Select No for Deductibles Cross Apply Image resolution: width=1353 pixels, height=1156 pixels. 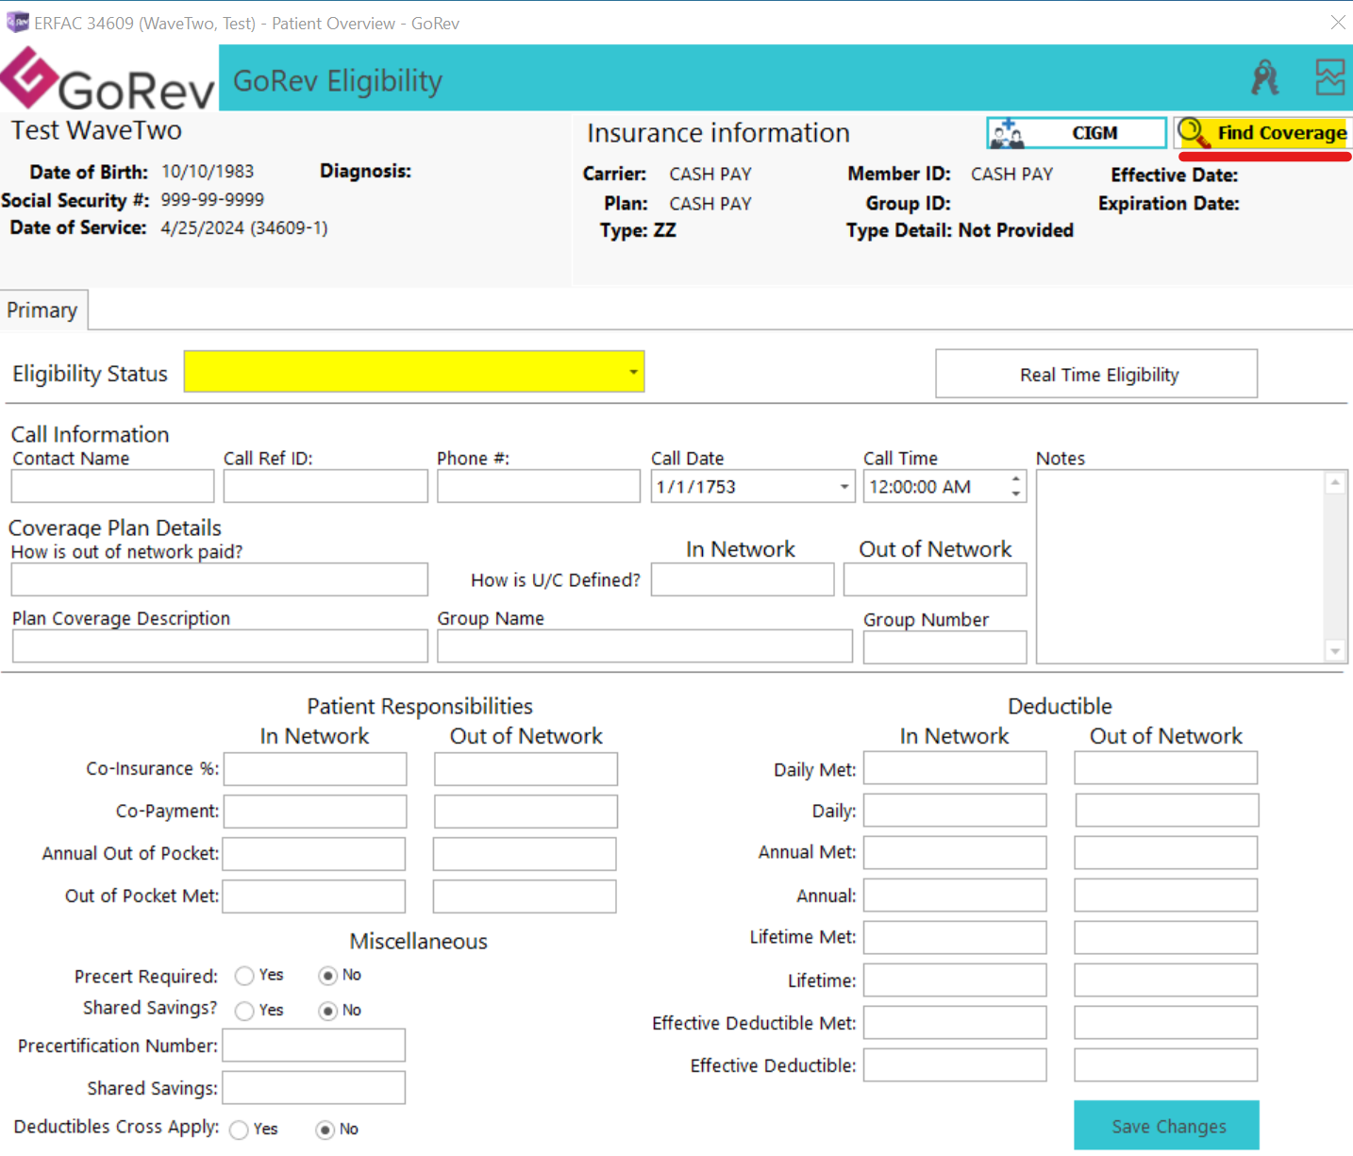(325, 1130)
